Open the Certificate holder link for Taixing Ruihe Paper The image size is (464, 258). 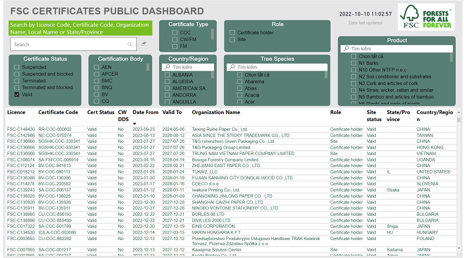coord(346,129)
